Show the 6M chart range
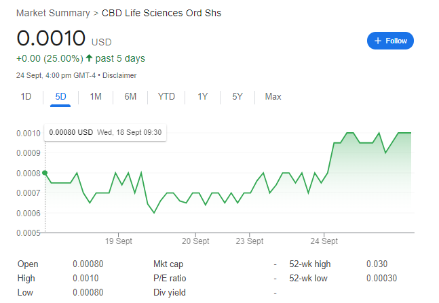This screenshot has height=303, width=439. point(130,96)
